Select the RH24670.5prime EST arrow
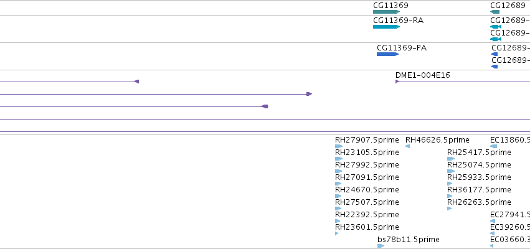 click(x=338, y=196)
